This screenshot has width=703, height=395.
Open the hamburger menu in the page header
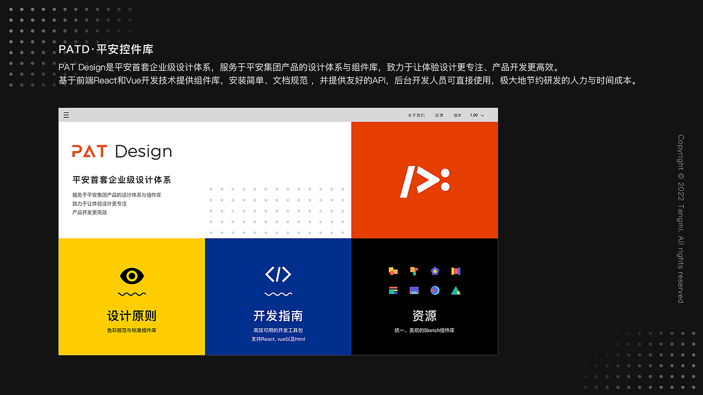point(66,115)
